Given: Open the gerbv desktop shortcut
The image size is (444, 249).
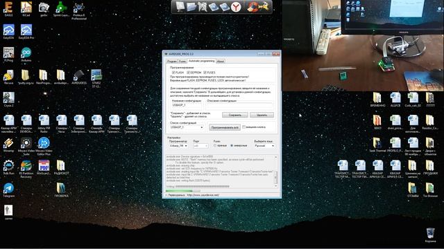Looking at the screenshot, I should [44, 9].
